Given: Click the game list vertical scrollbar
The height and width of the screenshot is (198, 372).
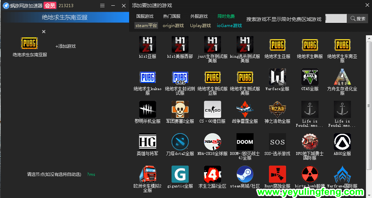Looking at the screenshot, I should click(x=369, y=105).
